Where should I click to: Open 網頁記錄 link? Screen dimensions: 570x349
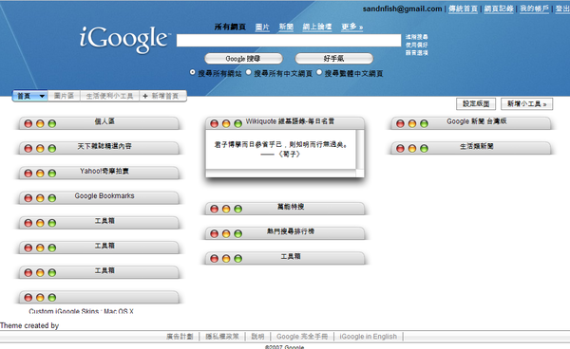coord(499,9)
